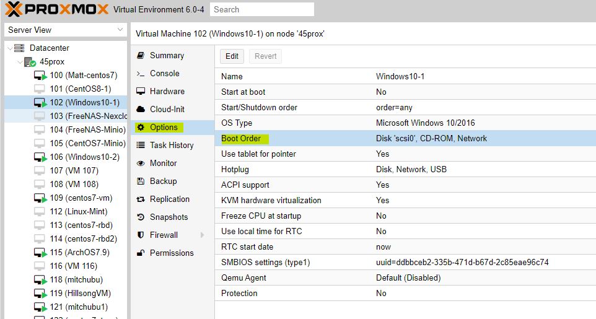Screen dimensions: 596x319
Task: Click the Revert button
Action: pos(265,56)
